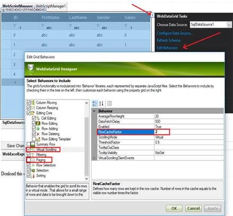The height and width of the screenshot is (216, 233).
Task: Click the Gender column header
Action: click(103, 17)
